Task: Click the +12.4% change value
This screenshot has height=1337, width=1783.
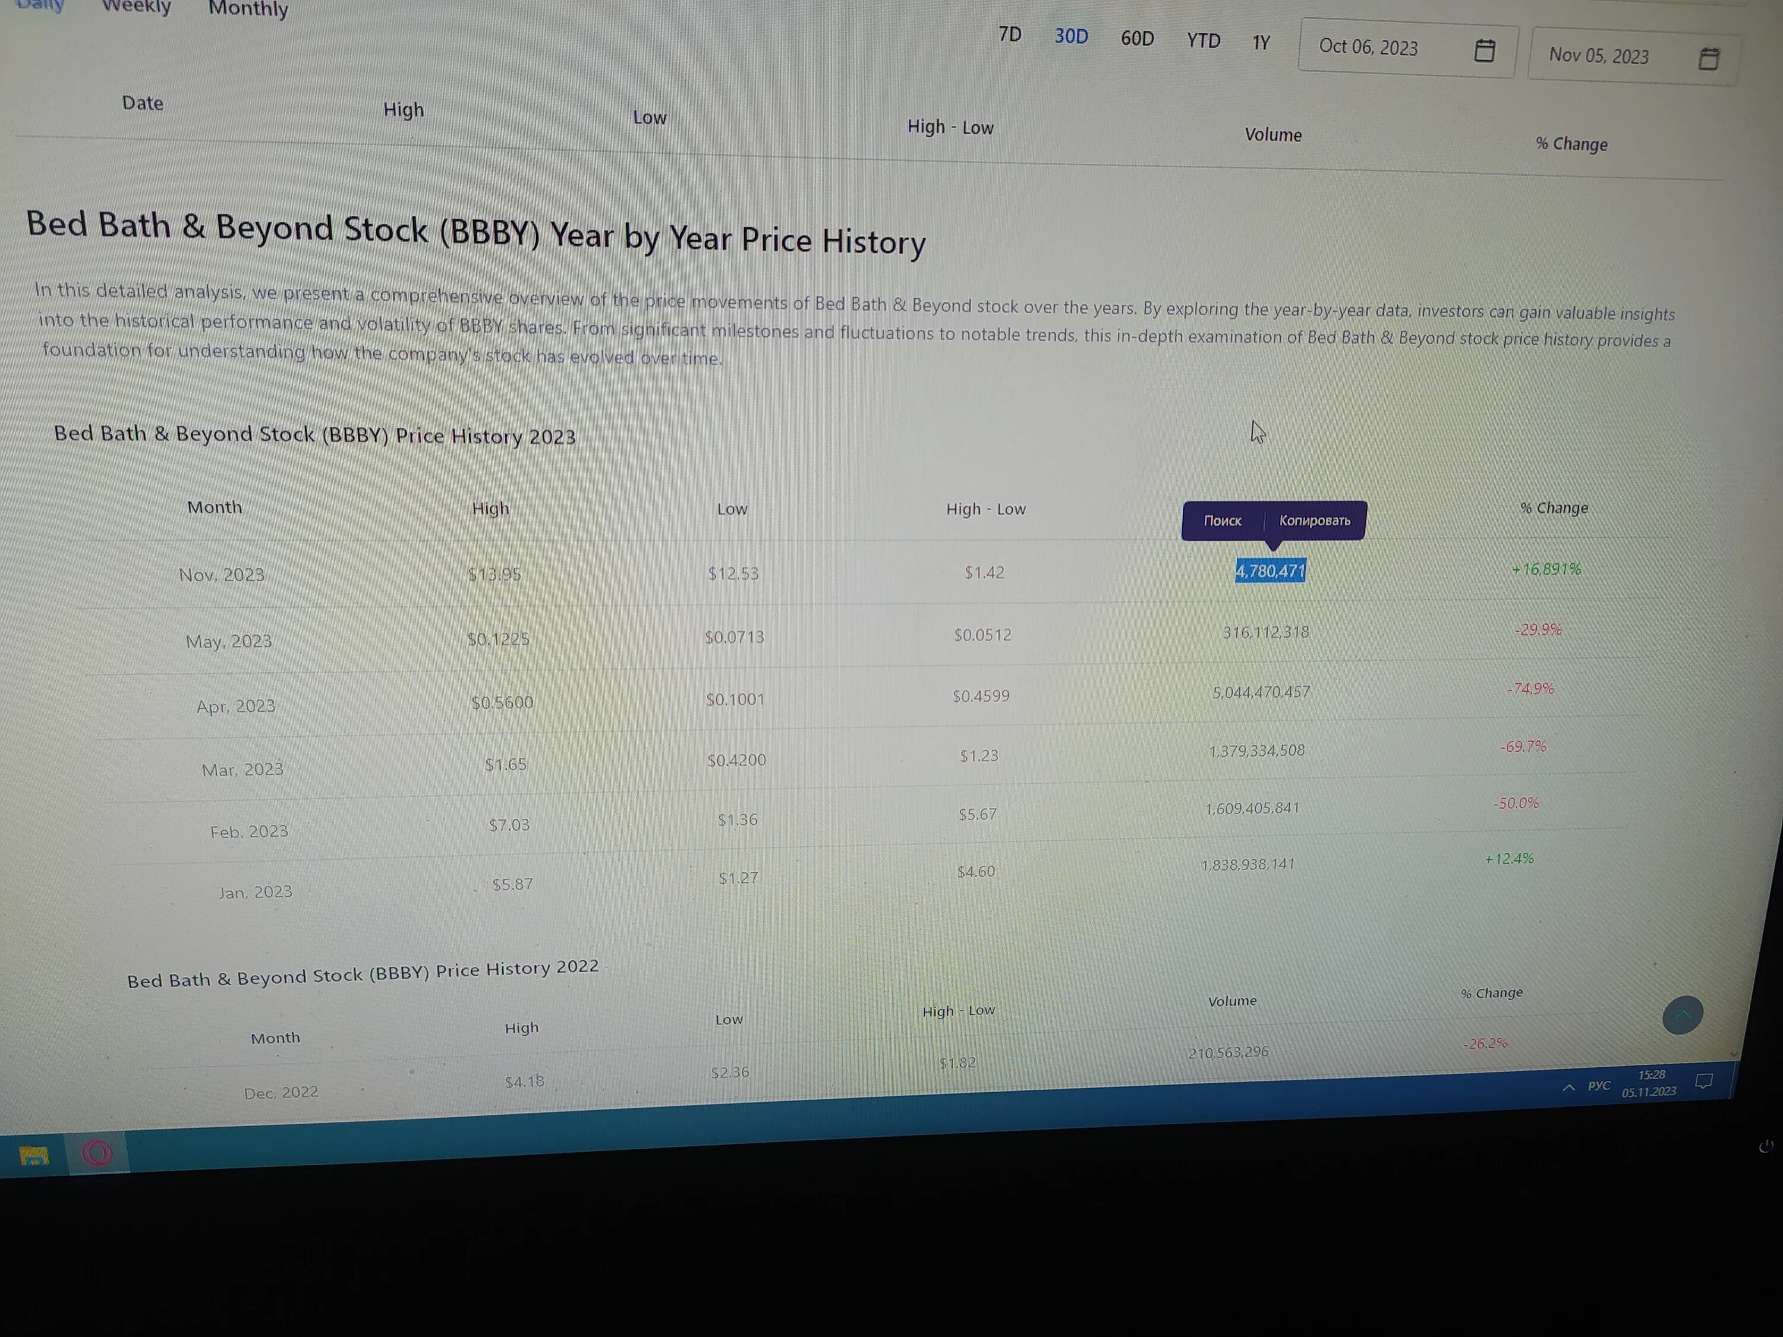Action: point(1509,859)
